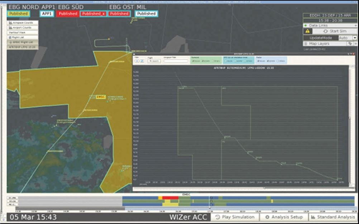Click first filter toggle icon in Vertical View
The image size is (359, 224).
[x=137, y=61]
